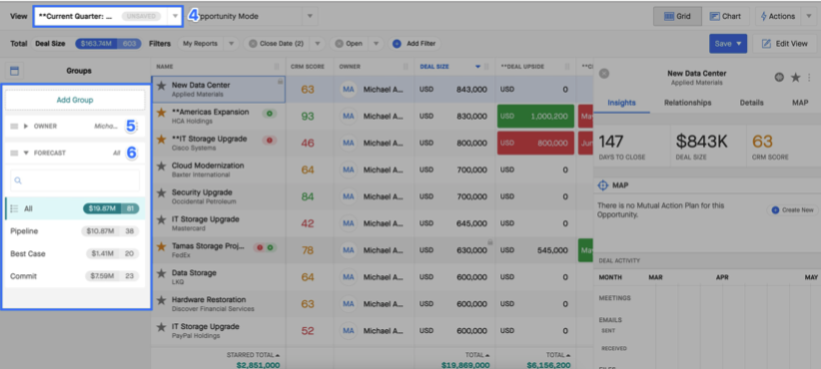Select the Best Case forecast group

tap(75, 253)
